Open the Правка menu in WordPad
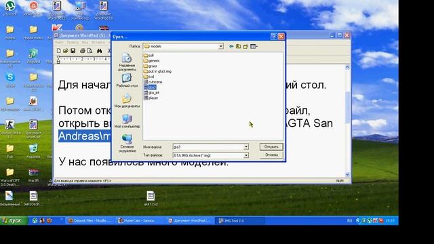 coord(73,42)
